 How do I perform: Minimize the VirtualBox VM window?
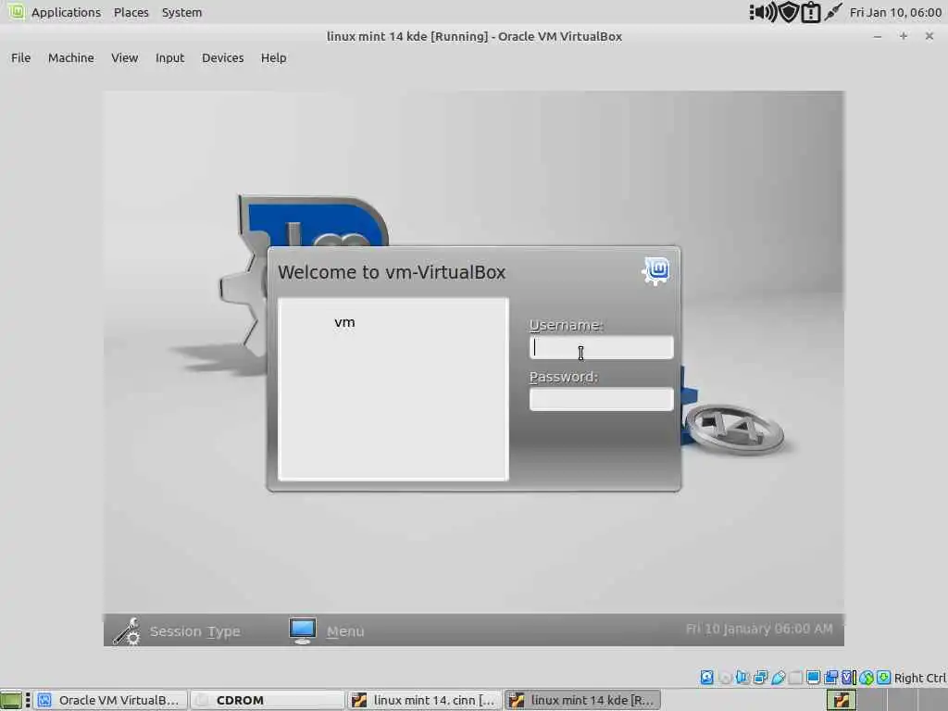pos(878,36)
